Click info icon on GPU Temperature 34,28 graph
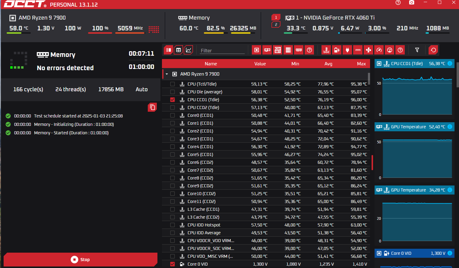This screenshot has width=459, height=268. pyautogui.click(x=450, y=190)
